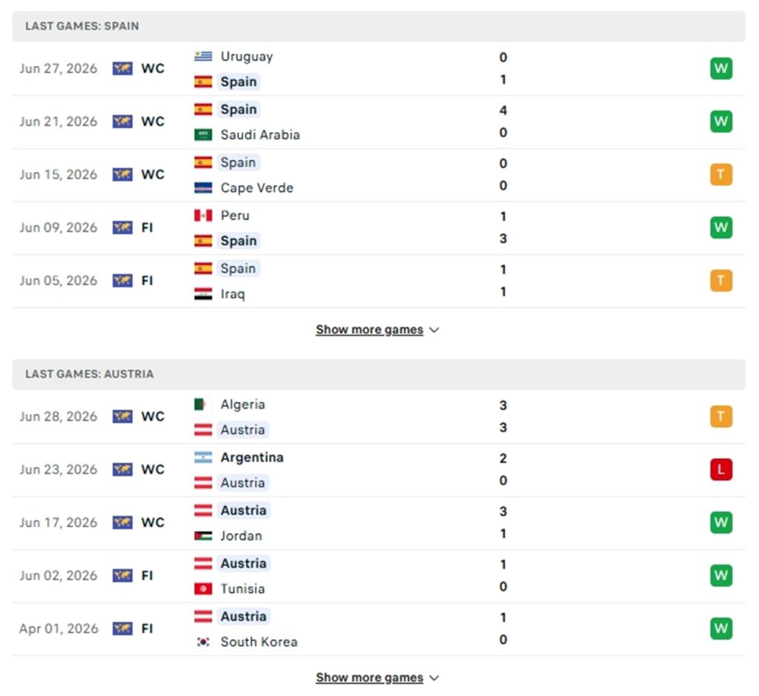Click the Cape Verde flag icon
This screenshot has height=696, width=759.
[x=203, y=188]
